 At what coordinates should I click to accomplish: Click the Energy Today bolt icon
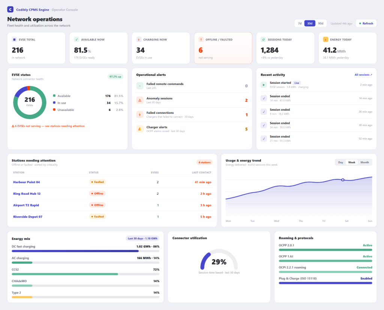[x=325, y=39]
